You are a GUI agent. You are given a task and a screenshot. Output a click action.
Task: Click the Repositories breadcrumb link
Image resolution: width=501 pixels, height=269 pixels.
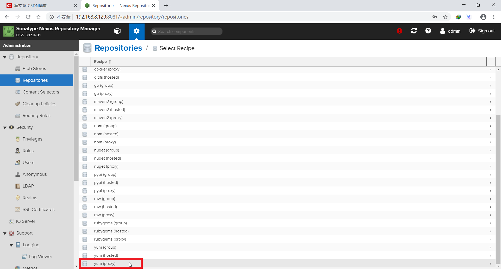click(x=118, y=48)
